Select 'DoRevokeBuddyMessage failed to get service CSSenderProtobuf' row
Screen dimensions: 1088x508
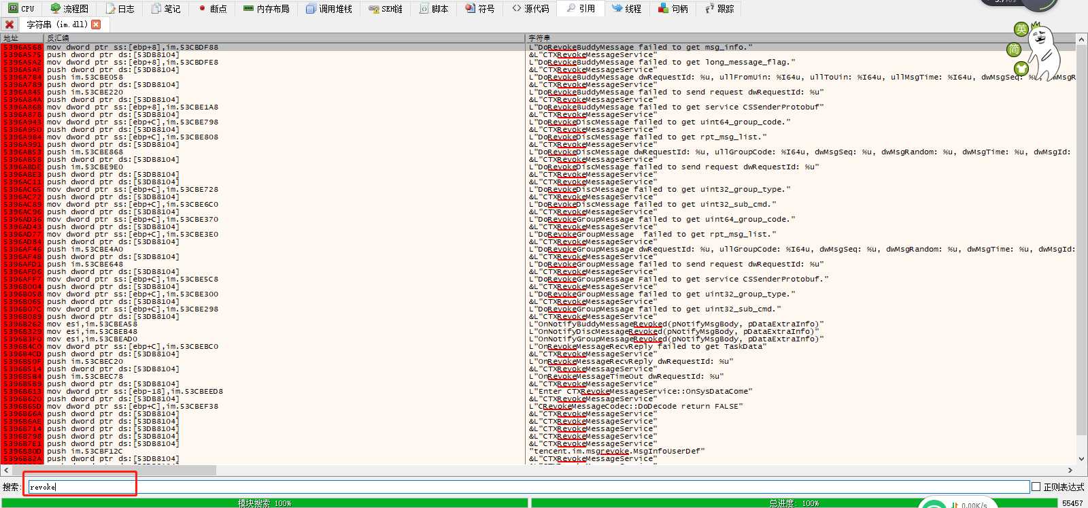(676, 107)
